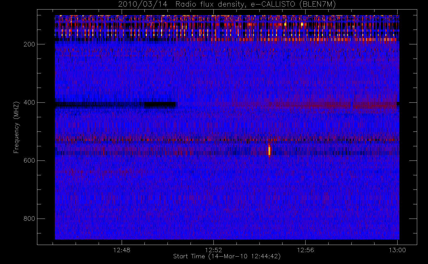Click the black dropout band near 400 MHz
Image resolution: width=428 pixels, height=264 pixels.
click(x=115, y=105)
